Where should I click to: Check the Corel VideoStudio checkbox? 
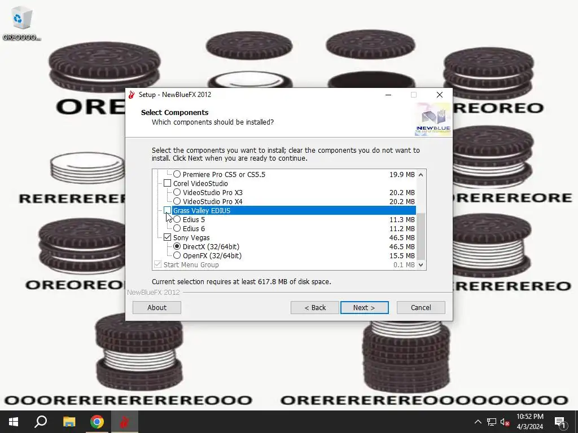[167, 183]
